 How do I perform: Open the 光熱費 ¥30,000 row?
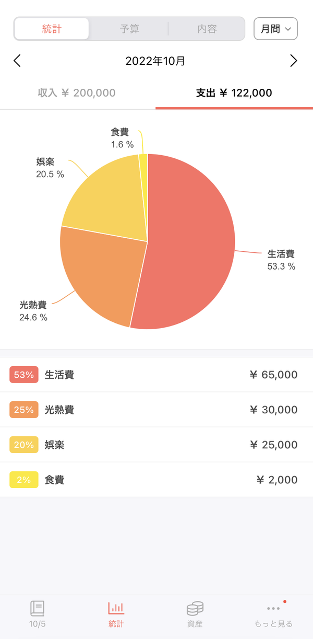coord(156,410)
